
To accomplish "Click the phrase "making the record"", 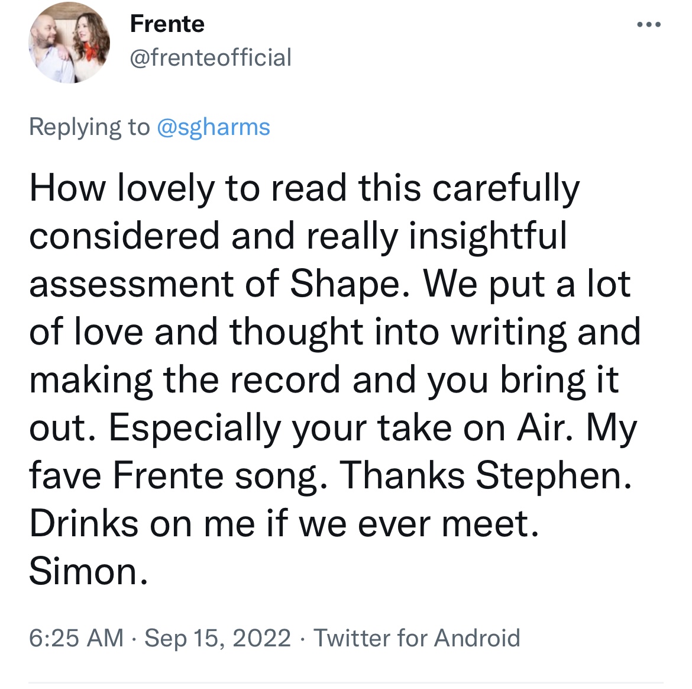I will coord(185,380).
